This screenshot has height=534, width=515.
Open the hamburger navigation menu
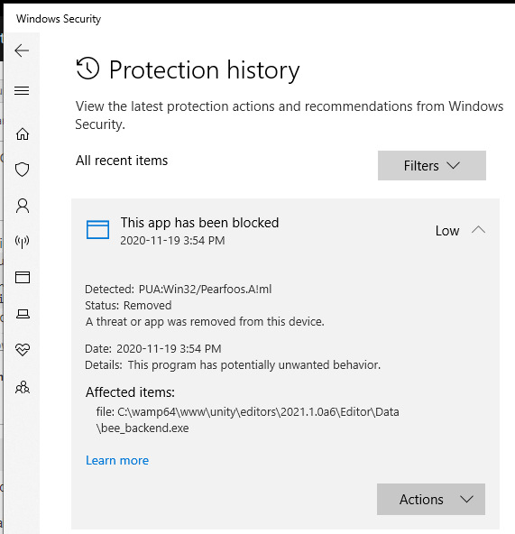(x=22, y=90)
